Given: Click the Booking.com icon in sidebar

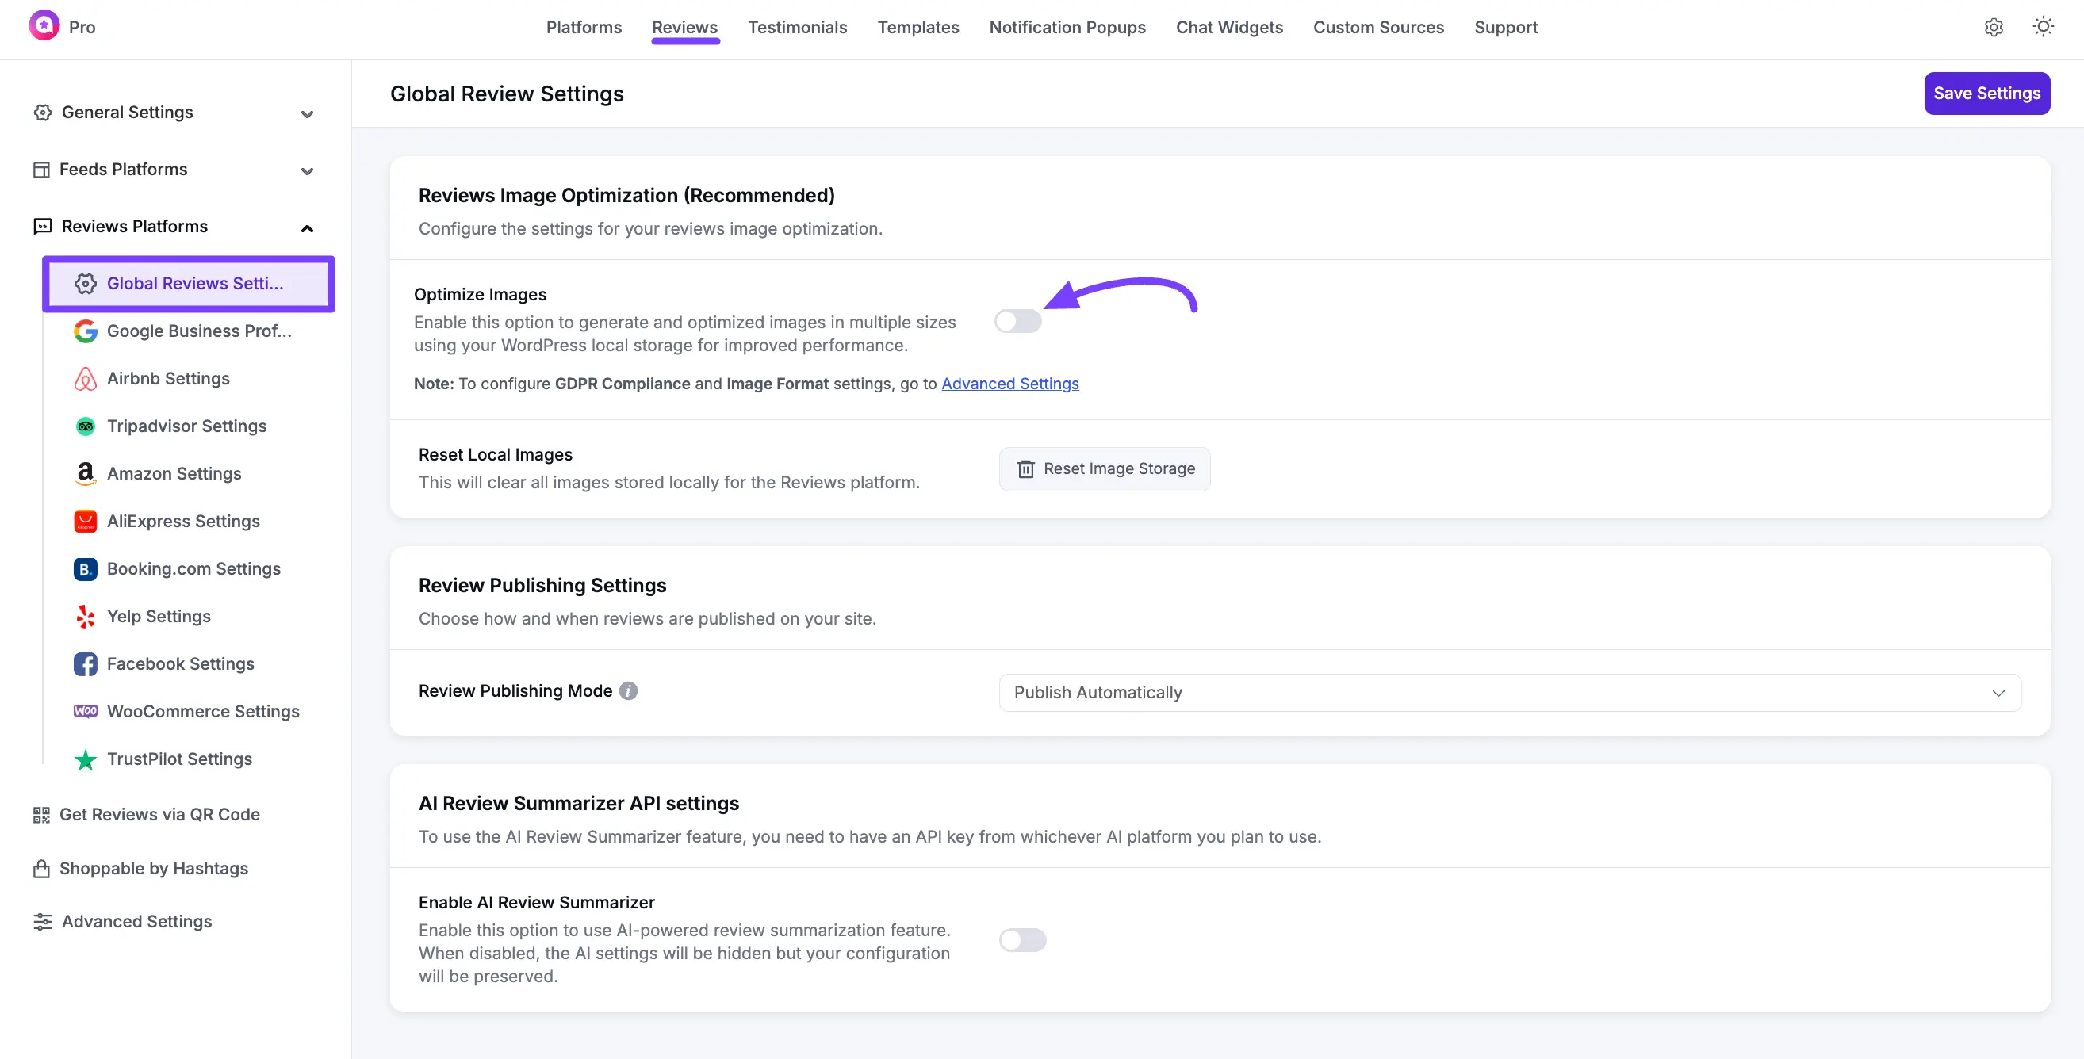Looking at the screenshot, I should click(85, 568).
